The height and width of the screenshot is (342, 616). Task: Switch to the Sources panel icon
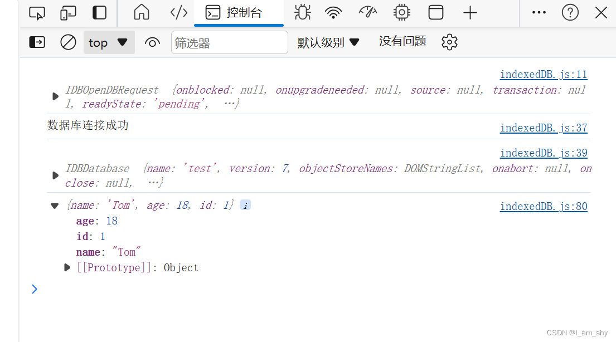(178, 12)
